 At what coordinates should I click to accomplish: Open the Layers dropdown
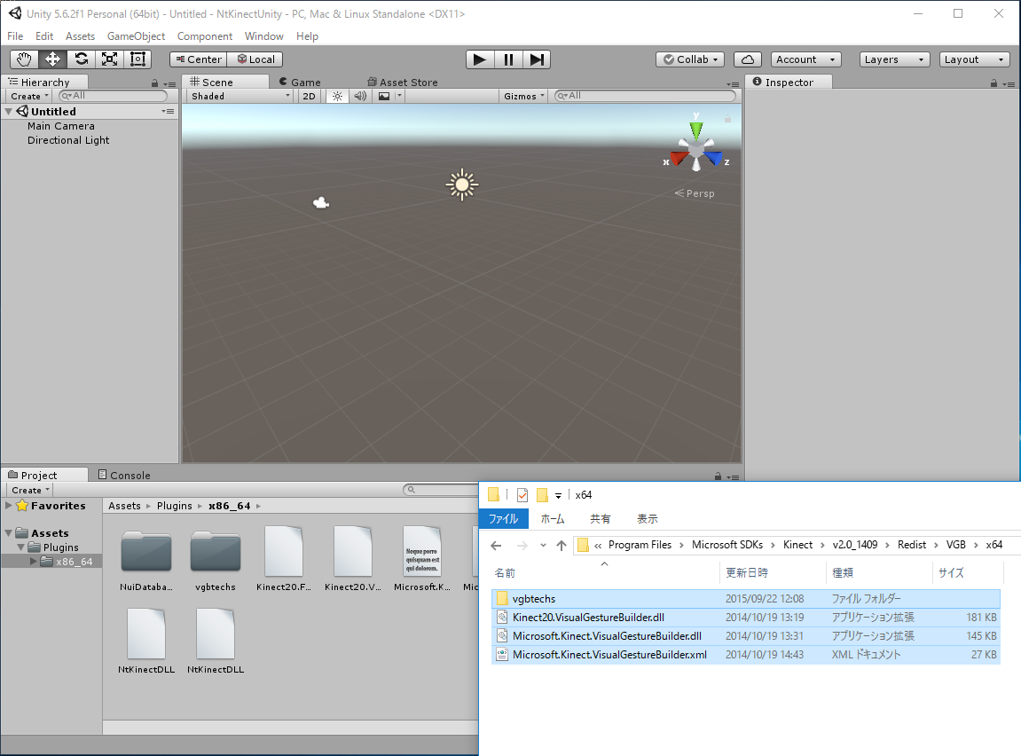tap(894, 59)
